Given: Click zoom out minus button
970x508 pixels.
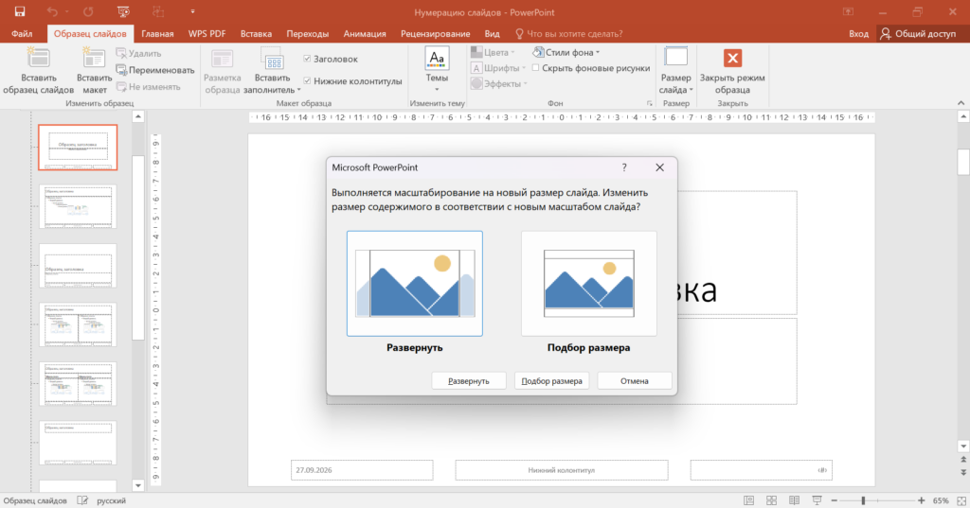Looking at the screenshot, I should [834, 500].
